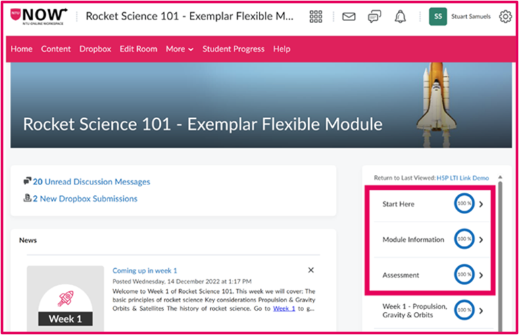Click the Posted Wednesday, 14 December 2022 date text

click(x=182, y=282)
